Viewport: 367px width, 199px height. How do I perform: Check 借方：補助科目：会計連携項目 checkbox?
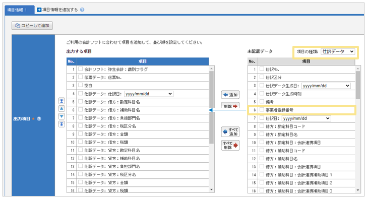[x=262, y=166]
